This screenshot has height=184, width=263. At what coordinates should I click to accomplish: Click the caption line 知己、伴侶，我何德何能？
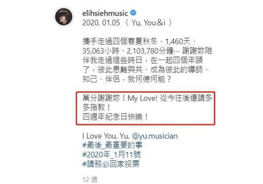[127, 79]
